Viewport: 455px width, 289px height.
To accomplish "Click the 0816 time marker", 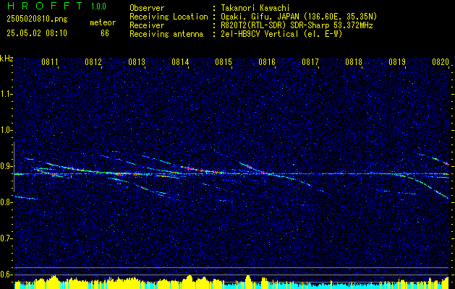I will tap(267, 61).
